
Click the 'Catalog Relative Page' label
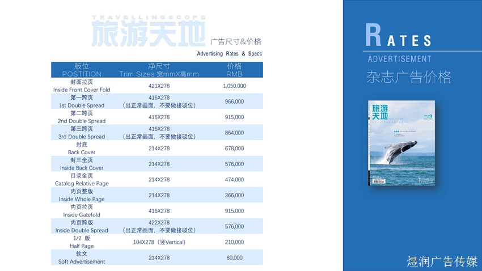(82, 184)
